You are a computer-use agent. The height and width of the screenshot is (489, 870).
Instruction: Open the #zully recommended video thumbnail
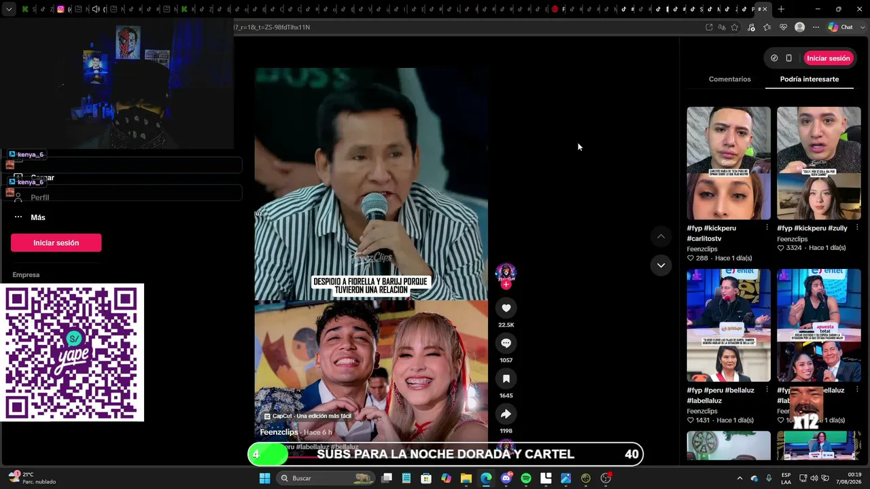[818, 163]
